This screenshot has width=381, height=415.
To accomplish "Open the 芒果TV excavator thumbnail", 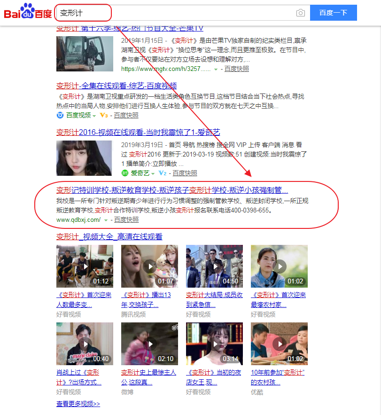I will 85,54.
